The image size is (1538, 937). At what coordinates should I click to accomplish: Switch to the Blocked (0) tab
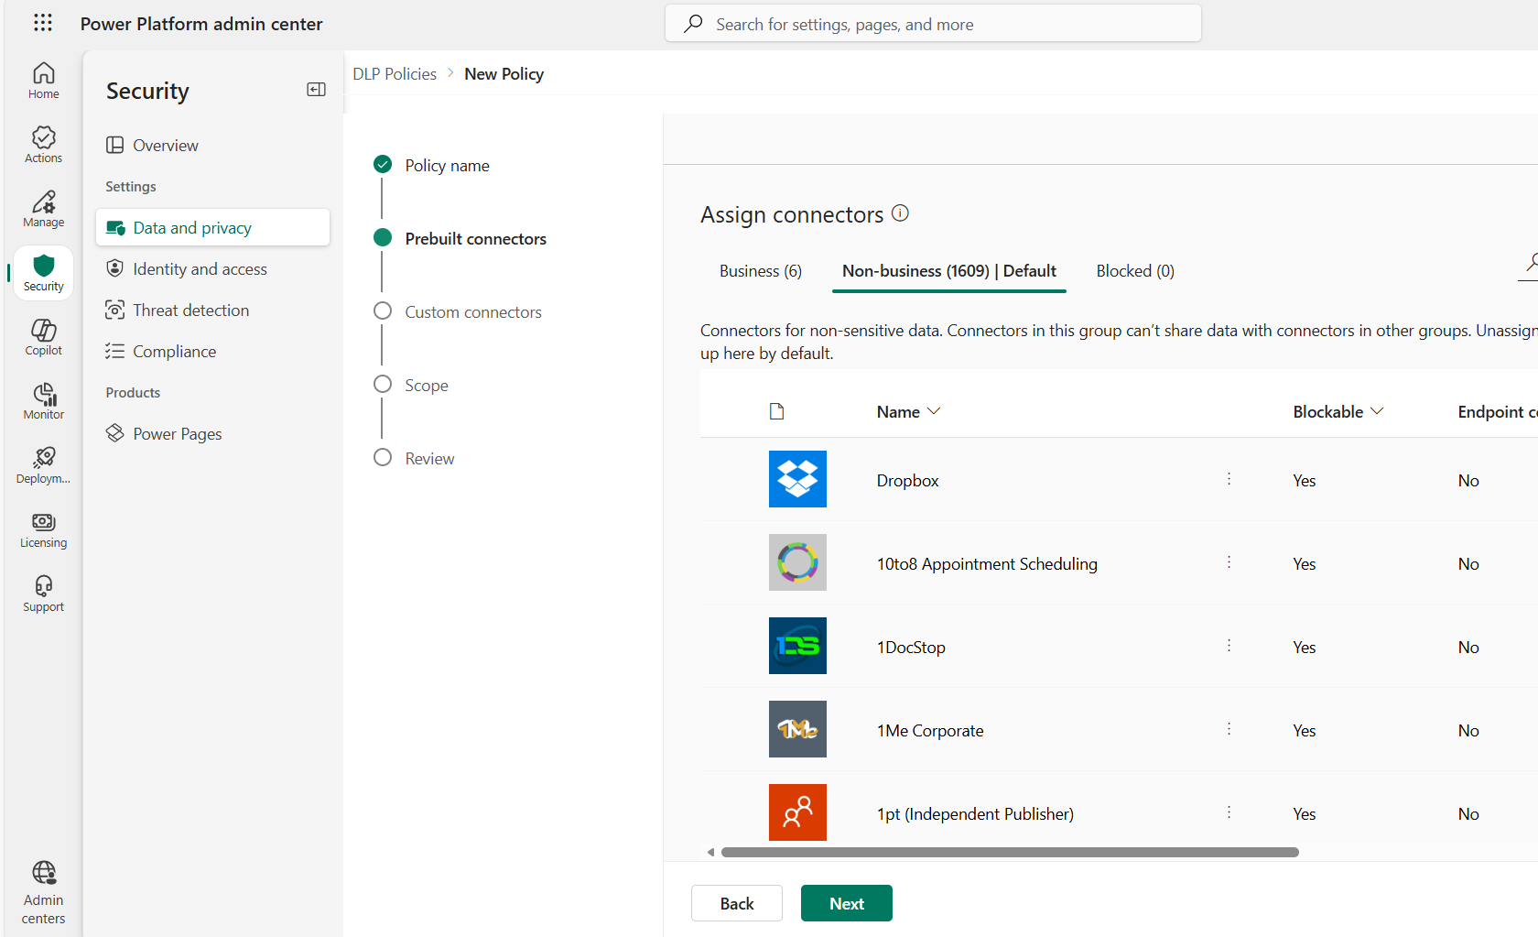coord(1134,271)
